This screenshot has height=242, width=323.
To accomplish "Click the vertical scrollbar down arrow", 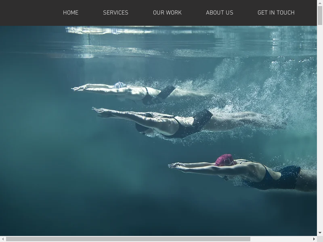I will click(320, 233).
